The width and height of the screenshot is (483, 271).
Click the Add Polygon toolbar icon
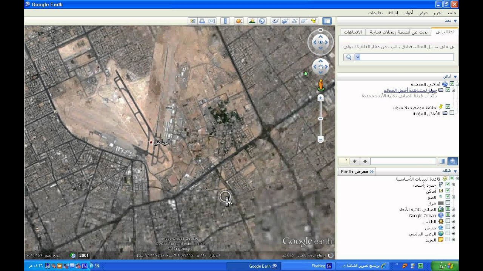point(304,21)
